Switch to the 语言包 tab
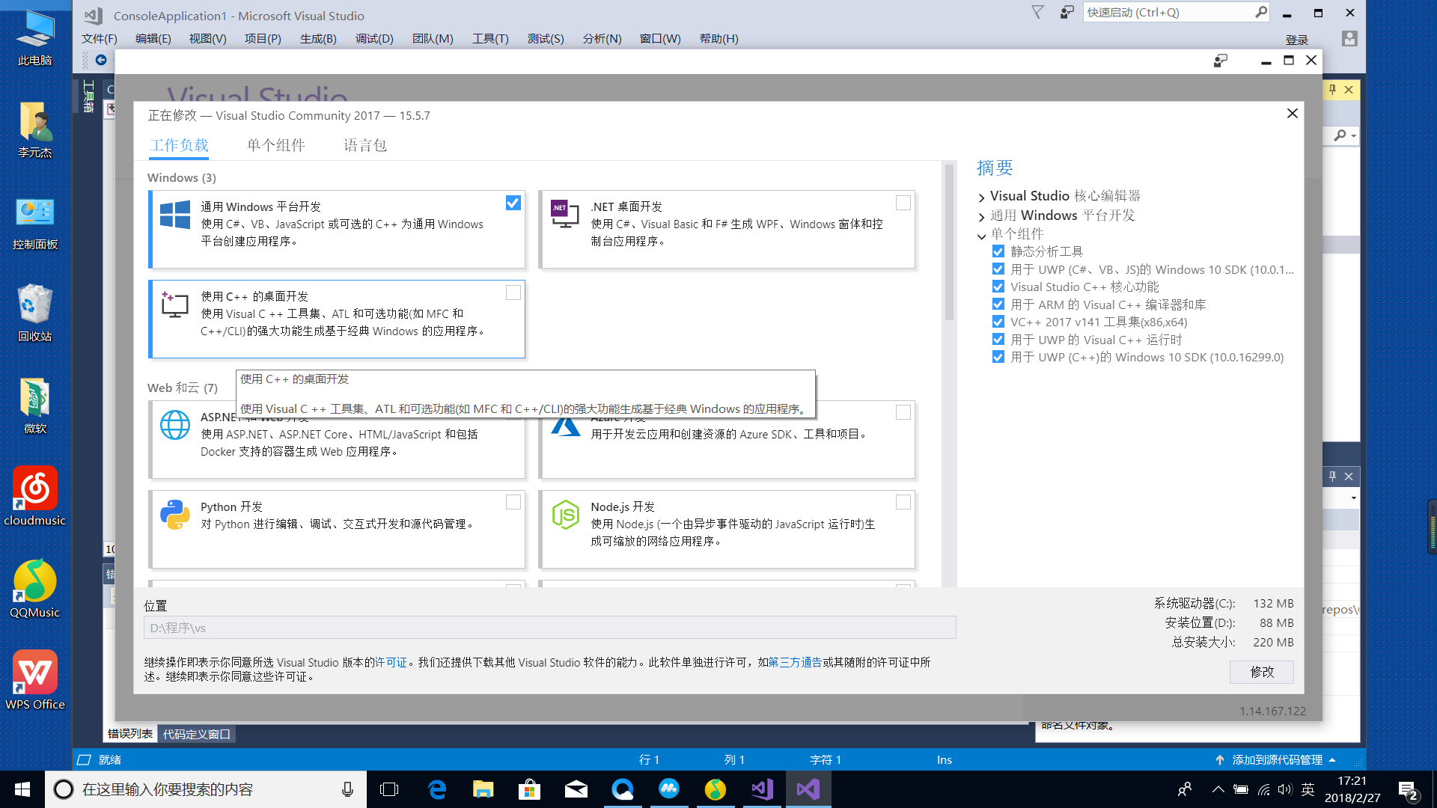 click(365, 145)
